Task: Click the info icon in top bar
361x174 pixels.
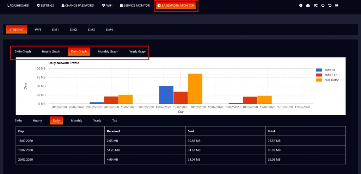Action: tap(301, 6)
